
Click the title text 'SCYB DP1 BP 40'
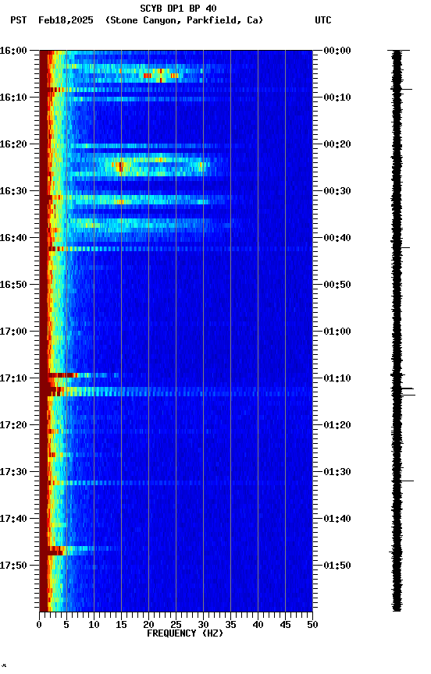point(178,8)
